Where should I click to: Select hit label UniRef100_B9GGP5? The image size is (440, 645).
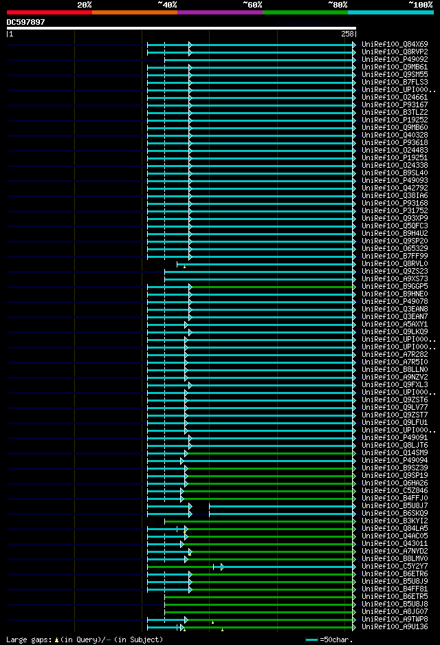[x=395, y=286]
